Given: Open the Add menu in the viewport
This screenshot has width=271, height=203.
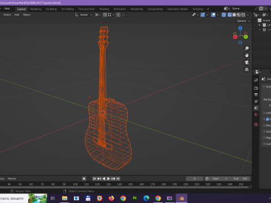Looking at the screenshot, I should (x=17, y=15).
